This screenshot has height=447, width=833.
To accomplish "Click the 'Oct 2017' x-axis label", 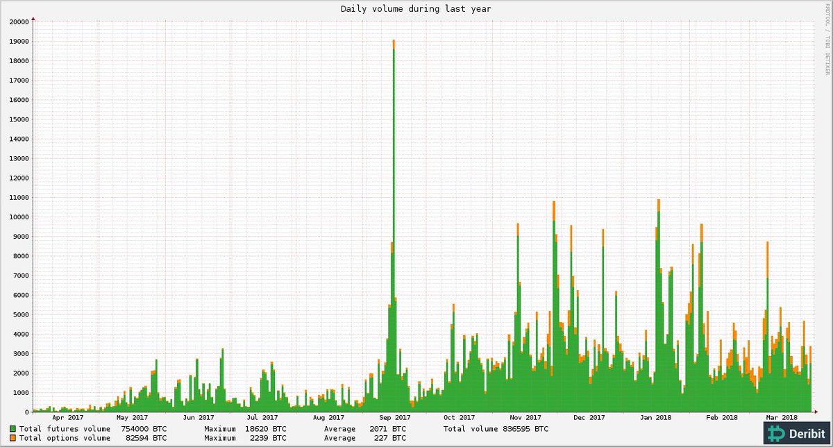I will (459, 417).
